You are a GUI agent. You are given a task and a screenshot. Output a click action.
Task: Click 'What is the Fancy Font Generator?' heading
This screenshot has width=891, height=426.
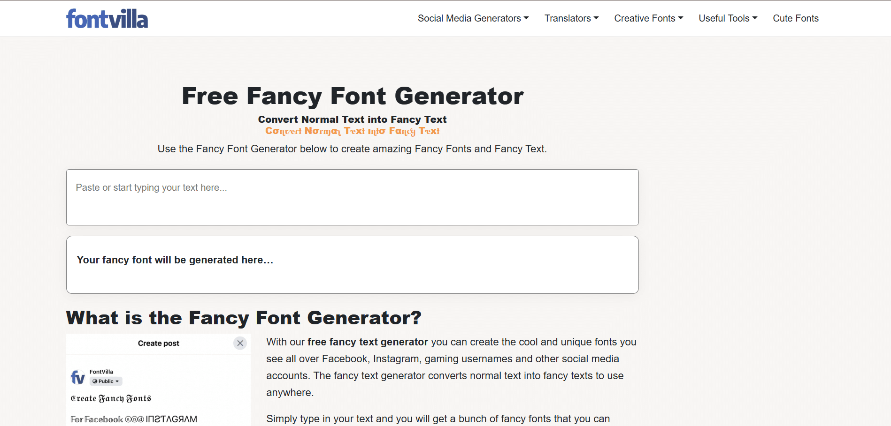pyautogui.click(x=244, y=318)
